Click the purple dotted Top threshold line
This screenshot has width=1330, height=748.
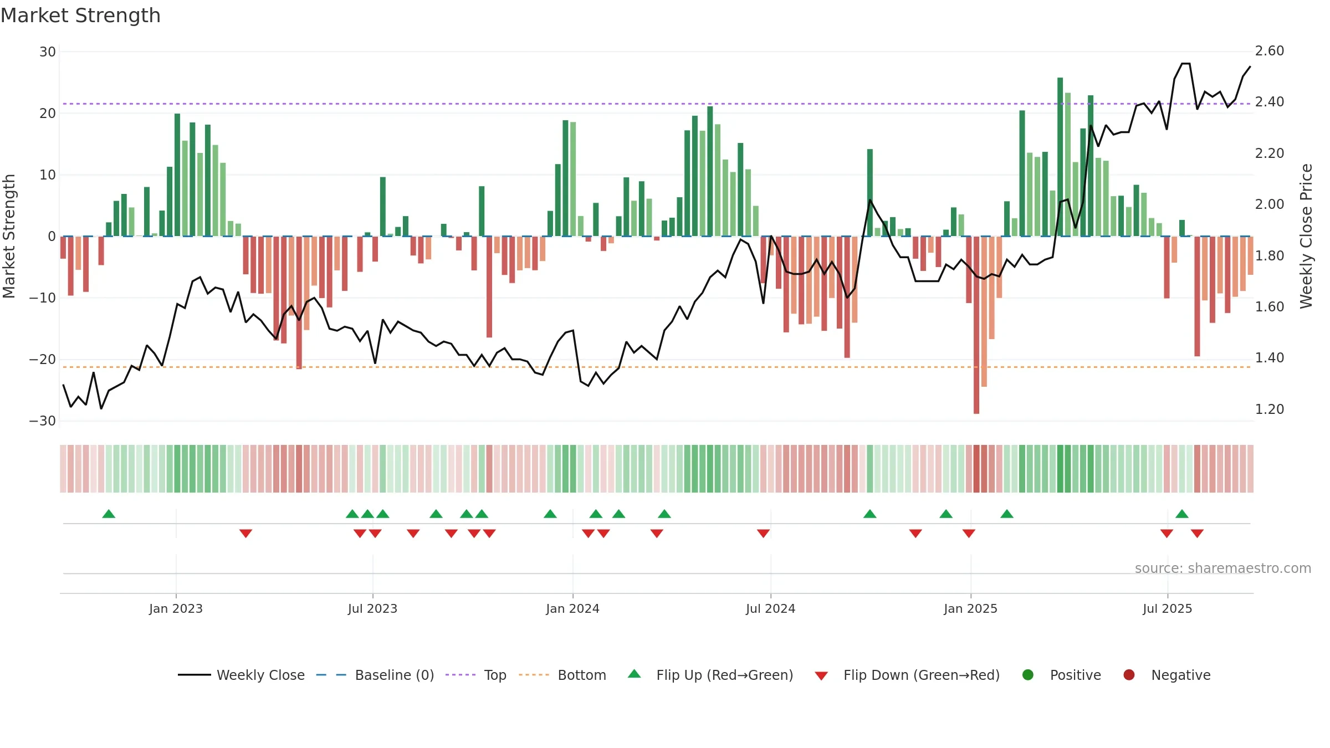[x=657, y=104]
